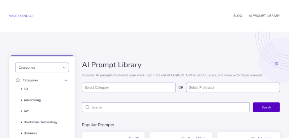Open the Advertising tag on third prompt card
The width and height of the screenshot is (289, 138).
pos(266,137)
